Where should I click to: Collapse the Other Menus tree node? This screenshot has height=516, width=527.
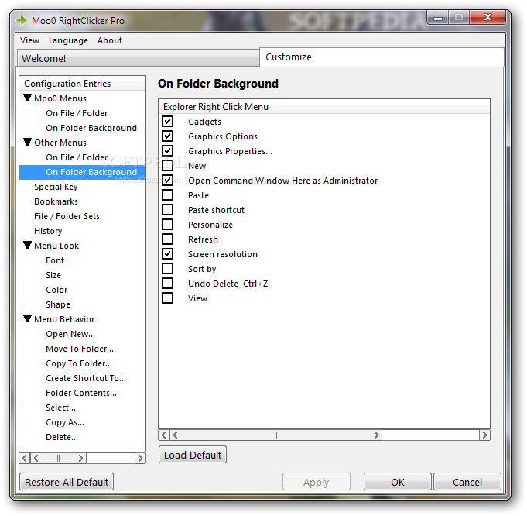[x=28, y=142]
